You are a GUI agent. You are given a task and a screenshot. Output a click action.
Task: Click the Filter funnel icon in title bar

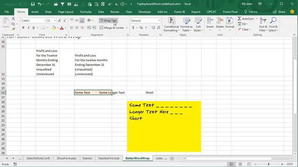62,4
